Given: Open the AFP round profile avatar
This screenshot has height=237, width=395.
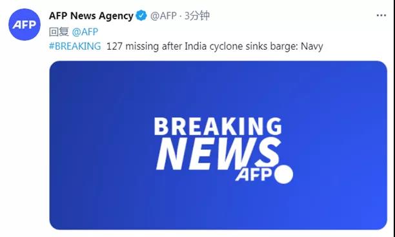Looking at the screenshot, I should (24, 25).
